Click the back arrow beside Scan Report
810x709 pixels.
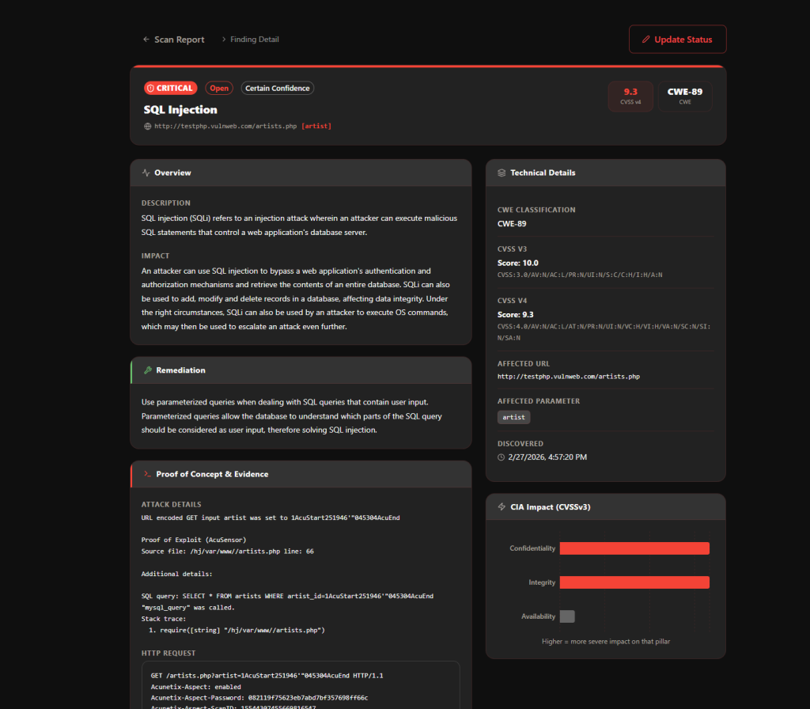click(146, 39)
